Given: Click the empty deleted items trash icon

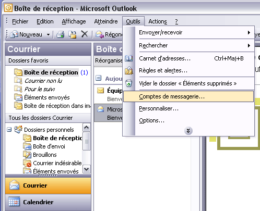Looking at the screenshot, I should pyautogui.click(x=129, y=83).
